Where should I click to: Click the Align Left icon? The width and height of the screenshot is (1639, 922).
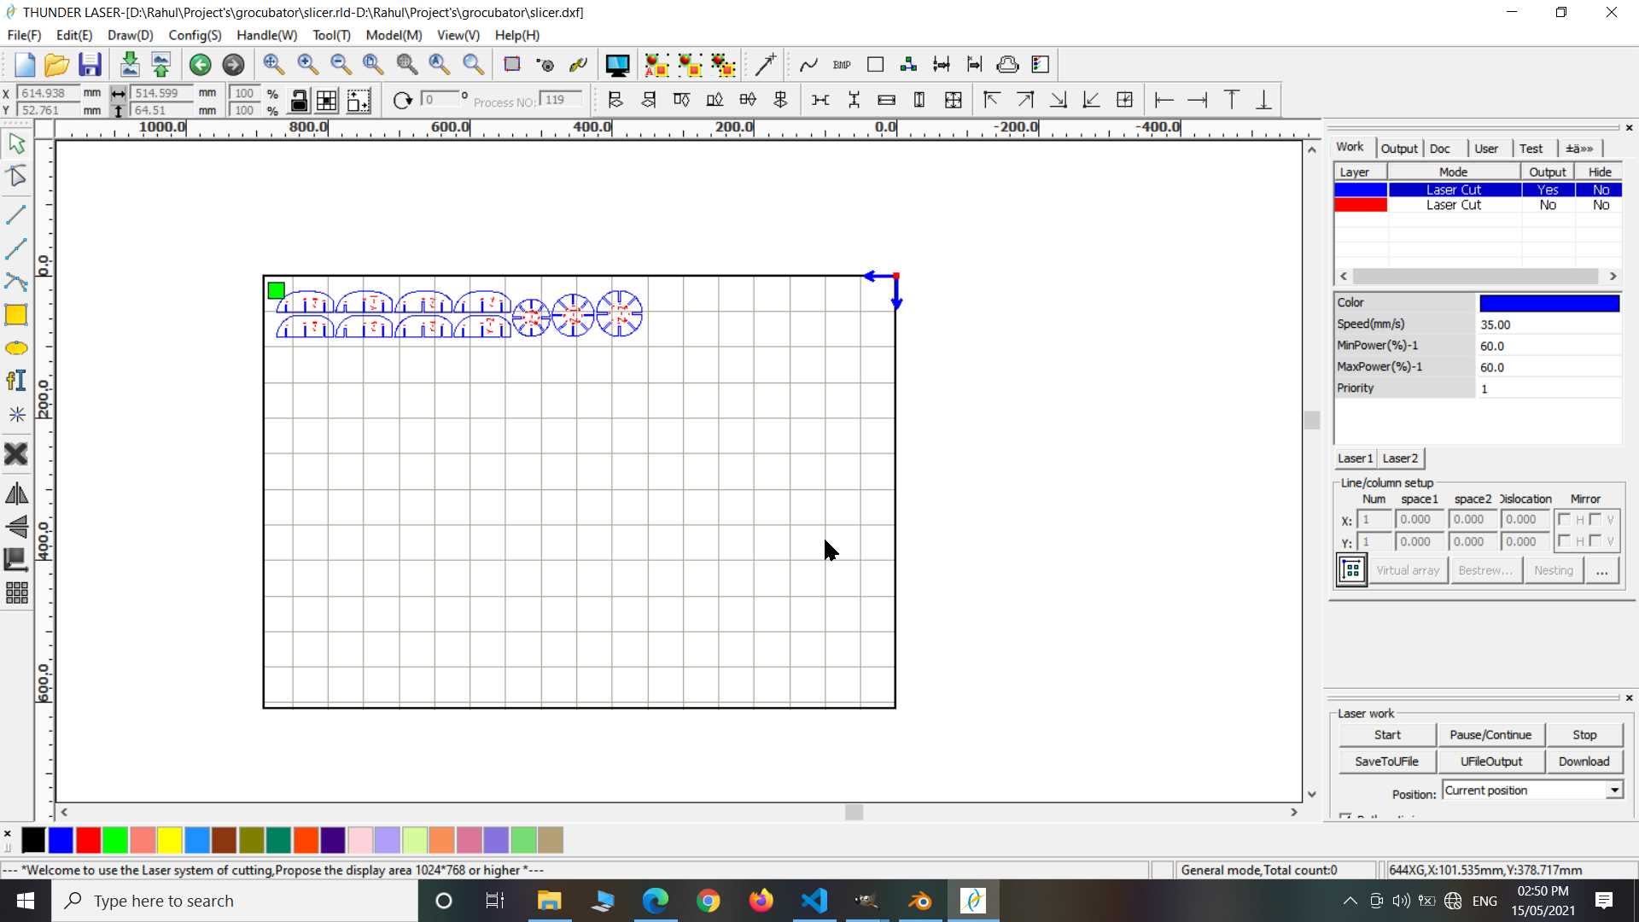[615, 101]
